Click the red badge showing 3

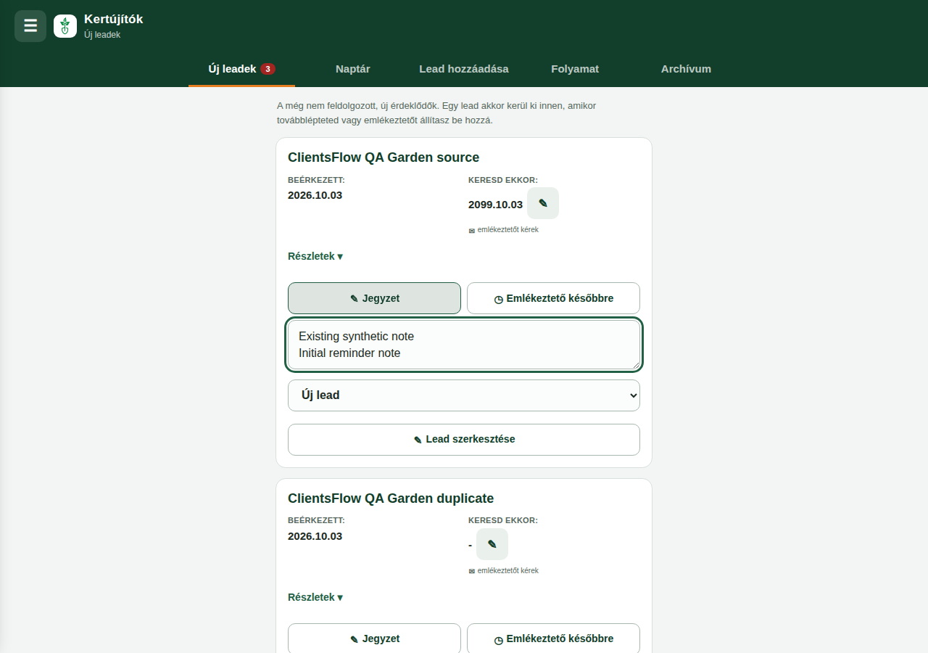click(x=268, y=69)
